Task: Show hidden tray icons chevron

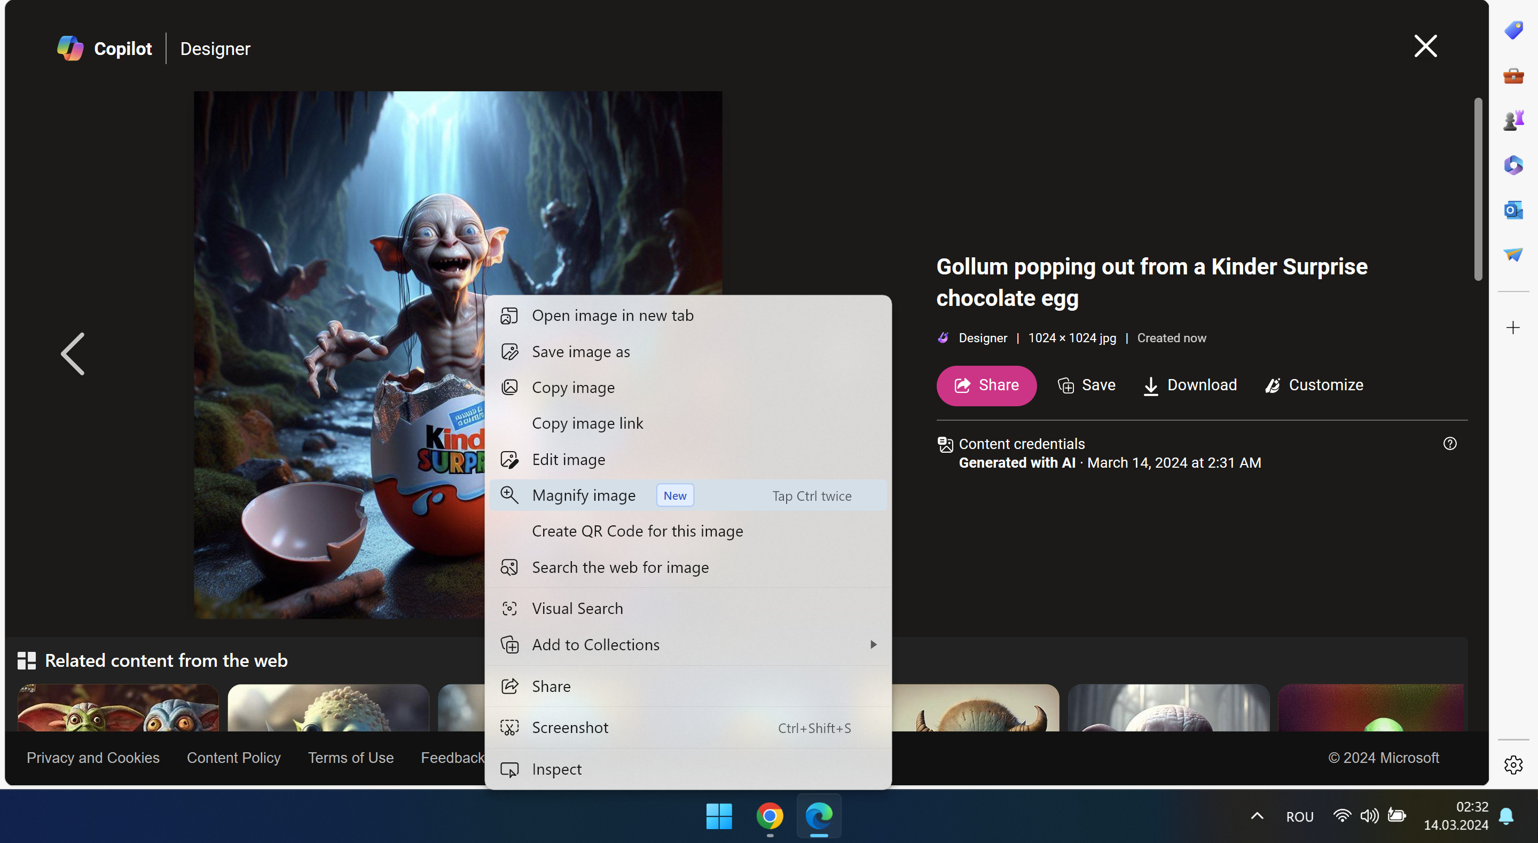Action: [1257, 816]
